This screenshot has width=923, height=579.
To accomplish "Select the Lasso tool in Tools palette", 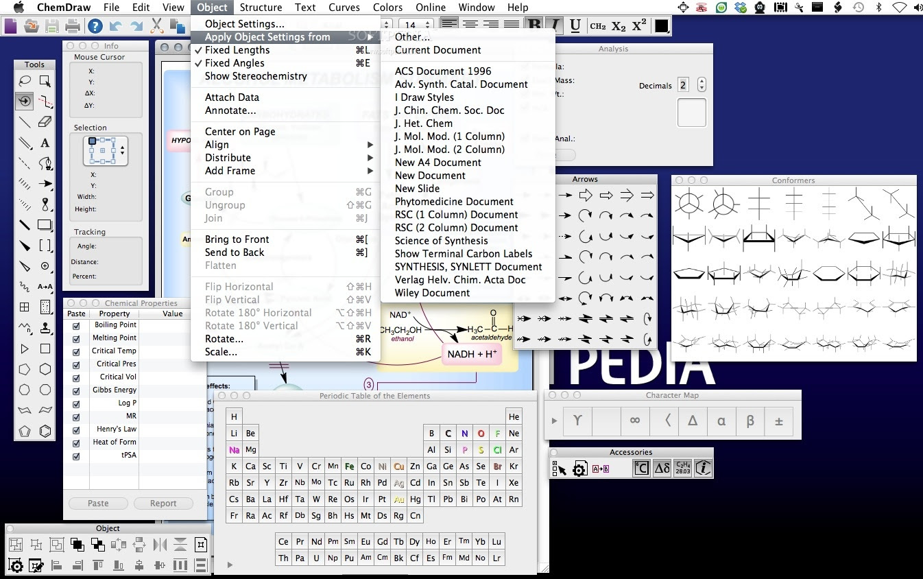I will coord(25,81).
